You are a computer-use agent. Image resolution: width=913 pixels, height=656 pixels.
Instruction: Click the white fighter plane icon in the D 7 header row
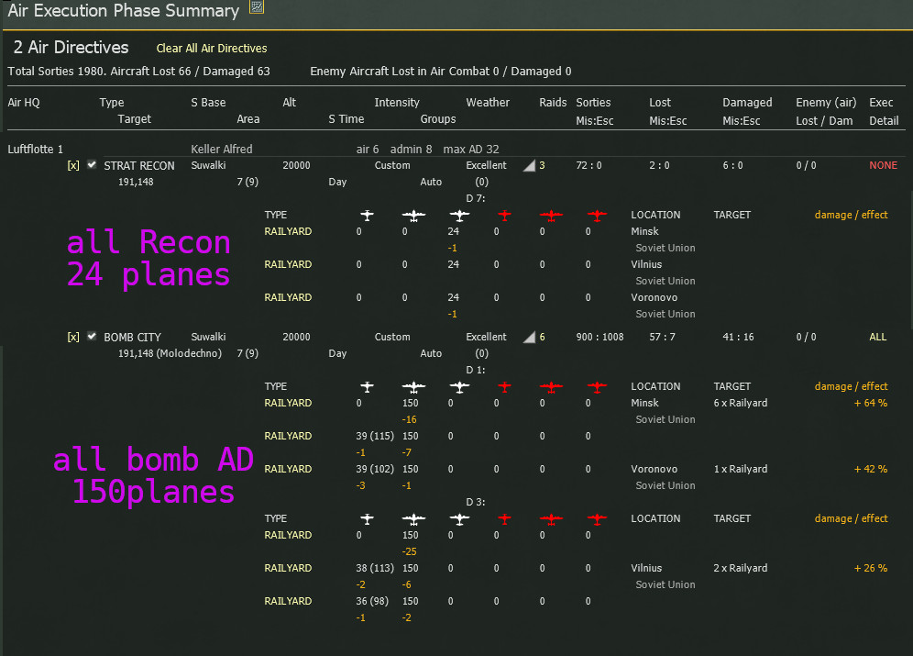[x=367, y=215]
